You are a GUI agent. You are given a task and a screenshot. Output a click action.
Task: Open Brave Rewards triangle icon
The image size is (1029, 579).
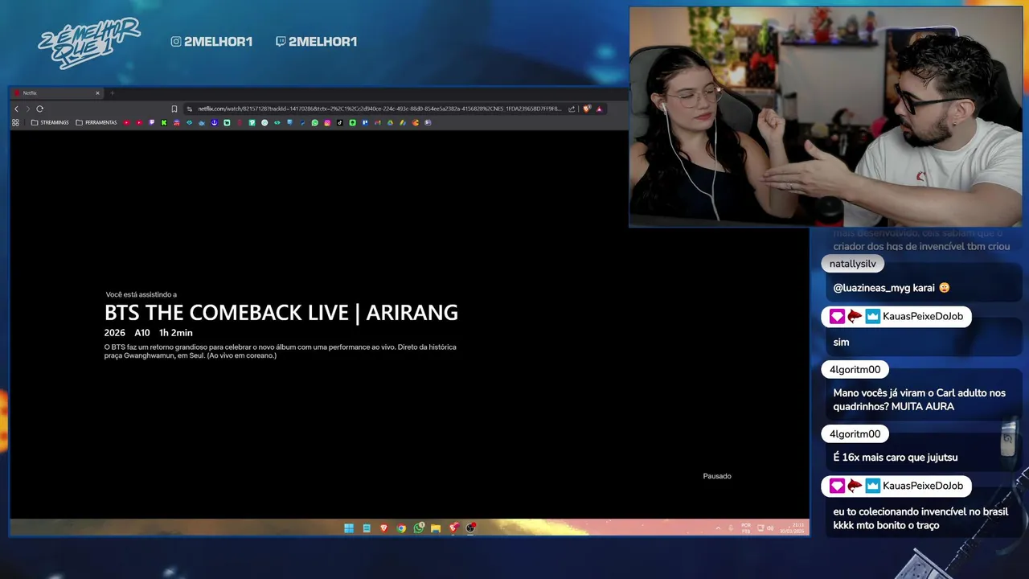tap(599, 109)
